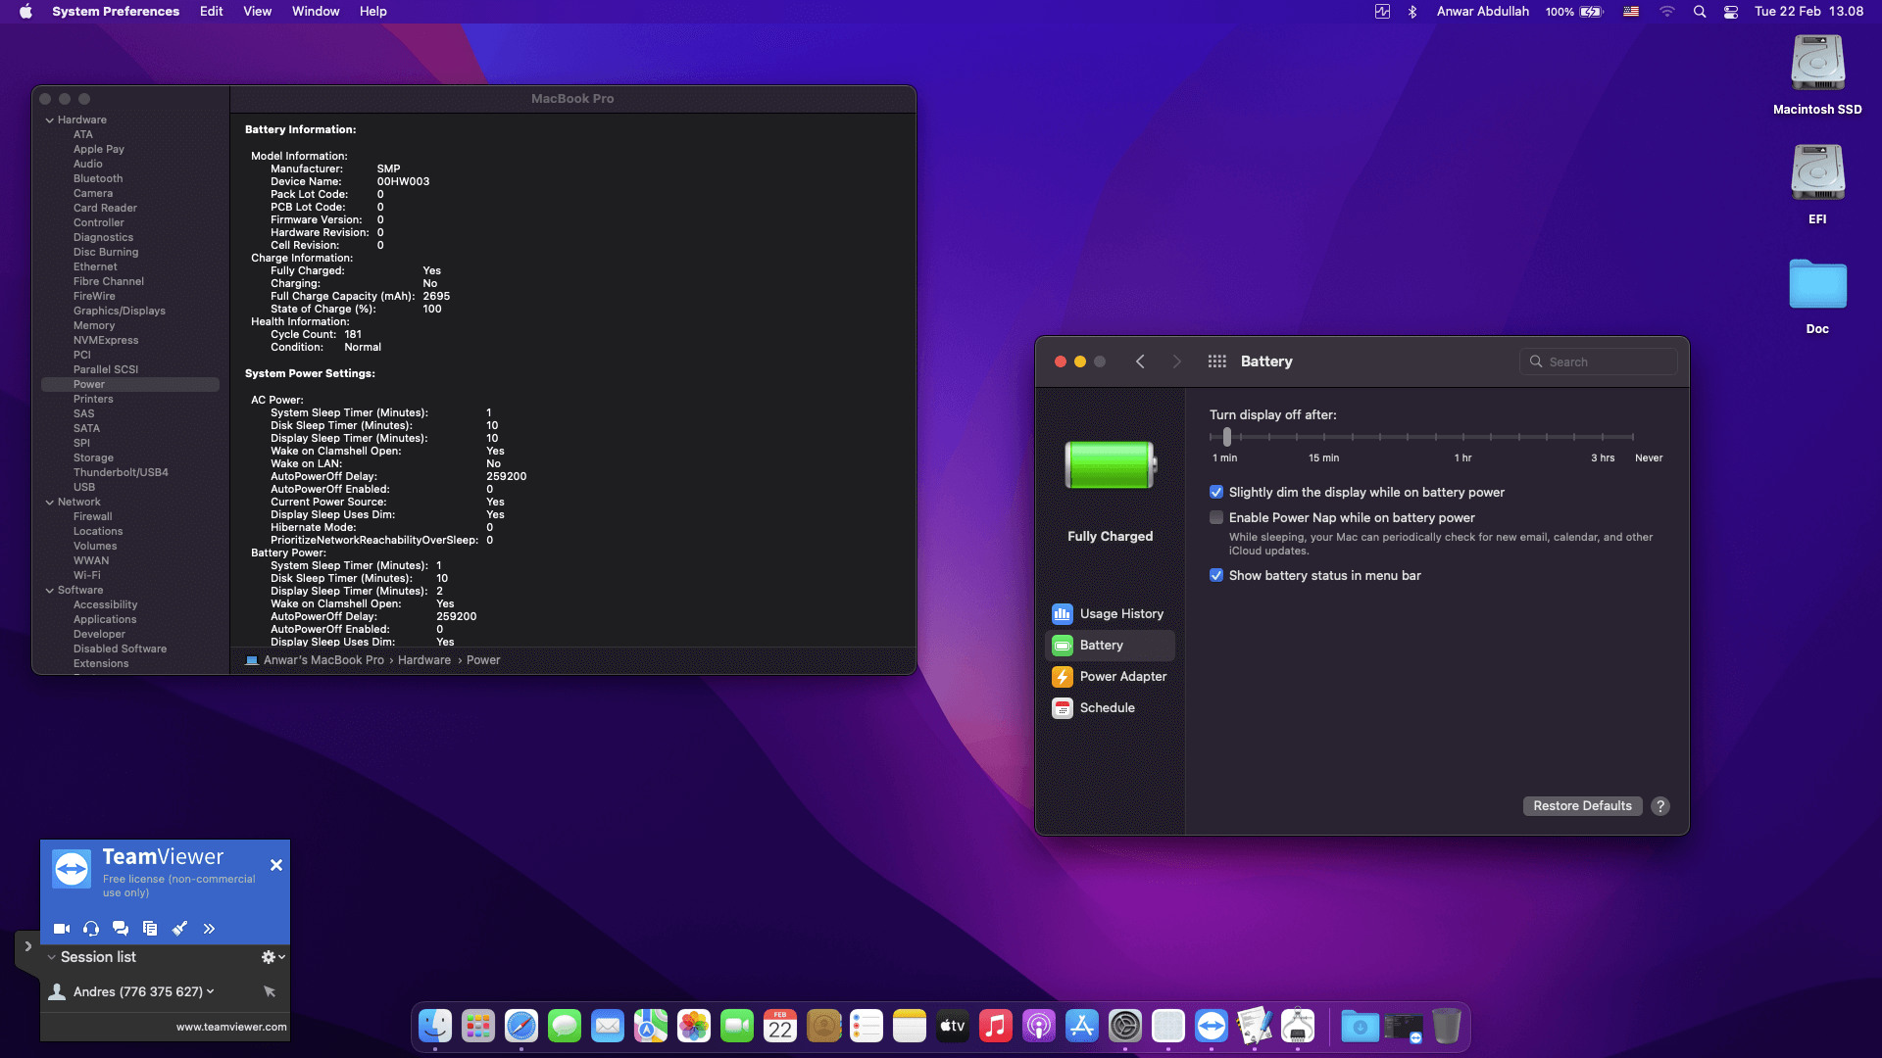Open Podcasts from the Dock
Viewport: 1882px width, 1058px height.
point(1039,1026)
